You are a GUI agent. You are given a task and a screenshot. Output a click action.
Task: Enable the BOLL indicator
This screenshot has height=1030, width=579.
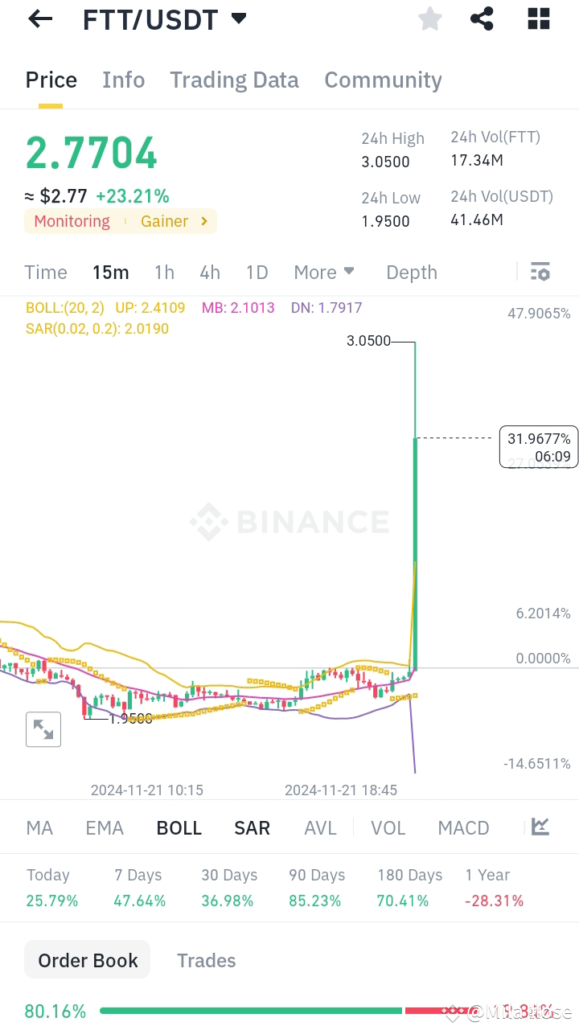pos(179,827)
